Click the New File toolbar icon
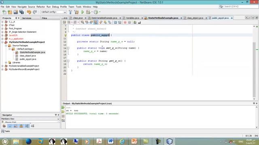 tap(4, 12)
